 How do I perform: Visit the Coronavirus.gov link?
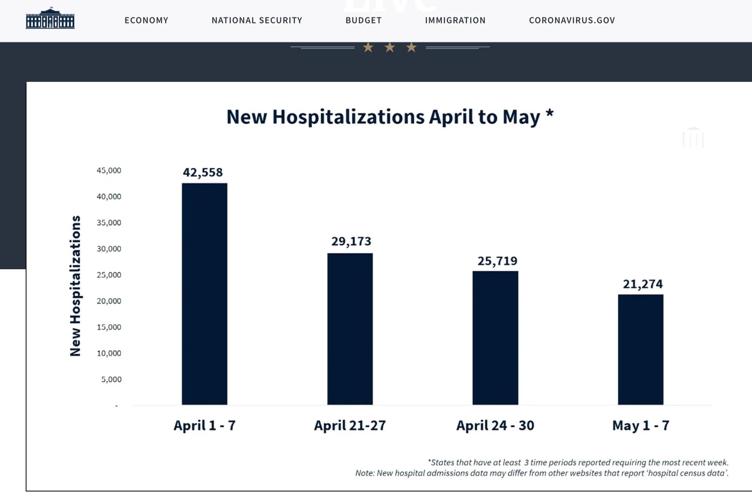click(x=572, y=20)
